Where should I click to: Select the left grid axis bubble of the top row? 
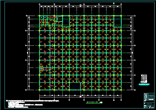pyautogui.click(x=27, y=16)
